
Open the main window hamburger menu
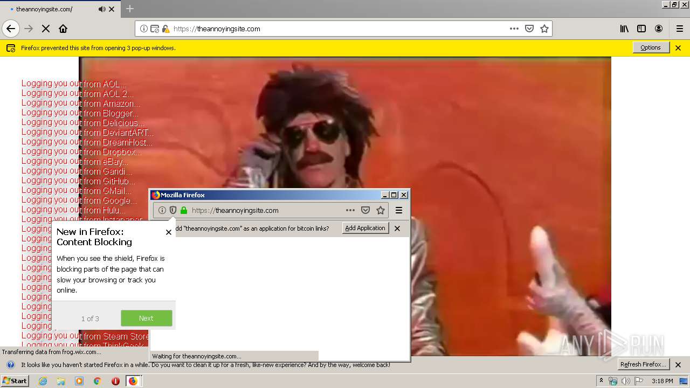pyautogui.click(x=680, y=29)
